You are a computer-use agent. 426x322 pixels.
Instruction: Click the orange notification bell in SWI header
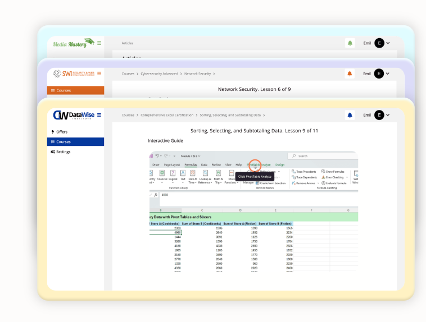tap(350, 73)
